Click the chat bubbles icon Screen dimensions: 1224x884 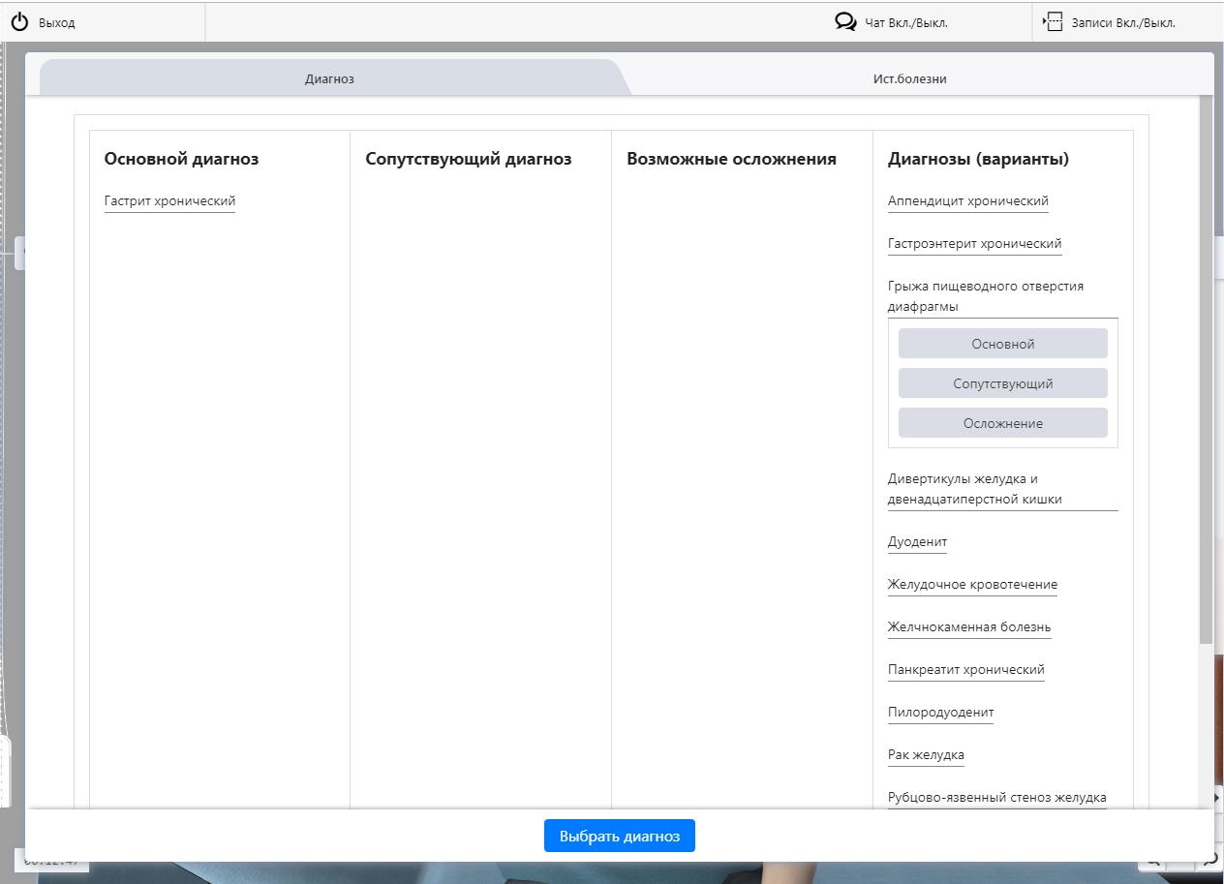click(x=845, y=21)
